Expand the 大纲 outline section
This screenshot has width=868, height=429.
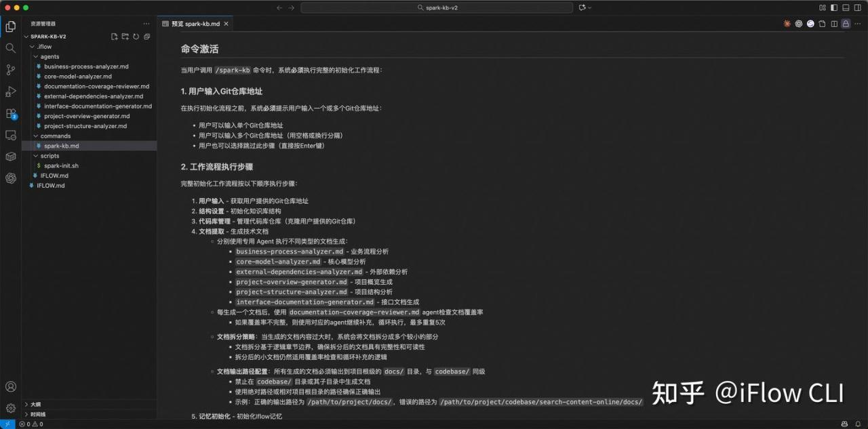[x=35, y=404]
